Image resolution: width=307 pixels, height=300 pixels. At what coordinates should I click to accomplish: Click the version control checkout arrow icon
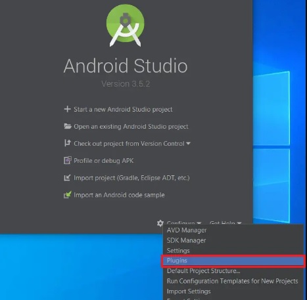(x=67, y=143)
